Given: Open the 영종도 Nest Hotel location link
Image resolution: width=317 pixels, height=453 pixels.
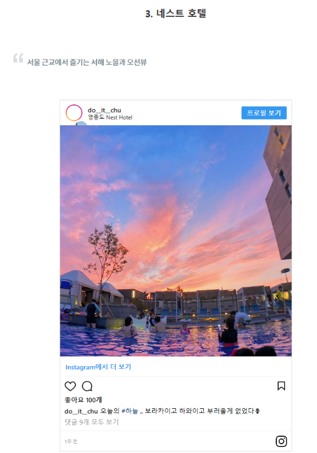Looking at the screenshot, I should coord(110,117).
